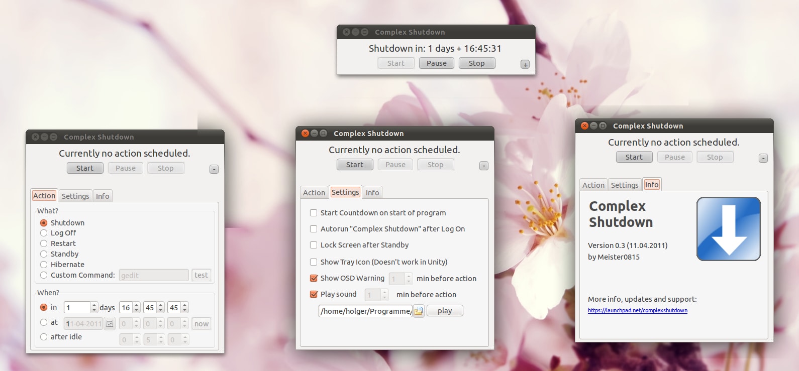
Task: Switch to Settings tab in Info window
Action: (x=625, y=185)
